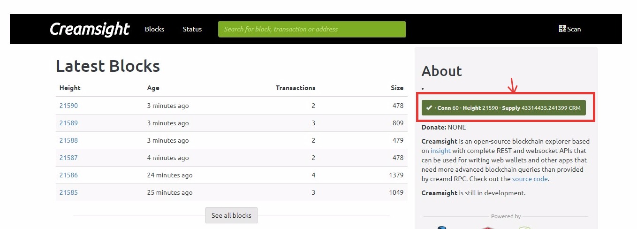Click the checkmark in green status bar
Viewport: 637px width, 229px height.
point(429,108)
